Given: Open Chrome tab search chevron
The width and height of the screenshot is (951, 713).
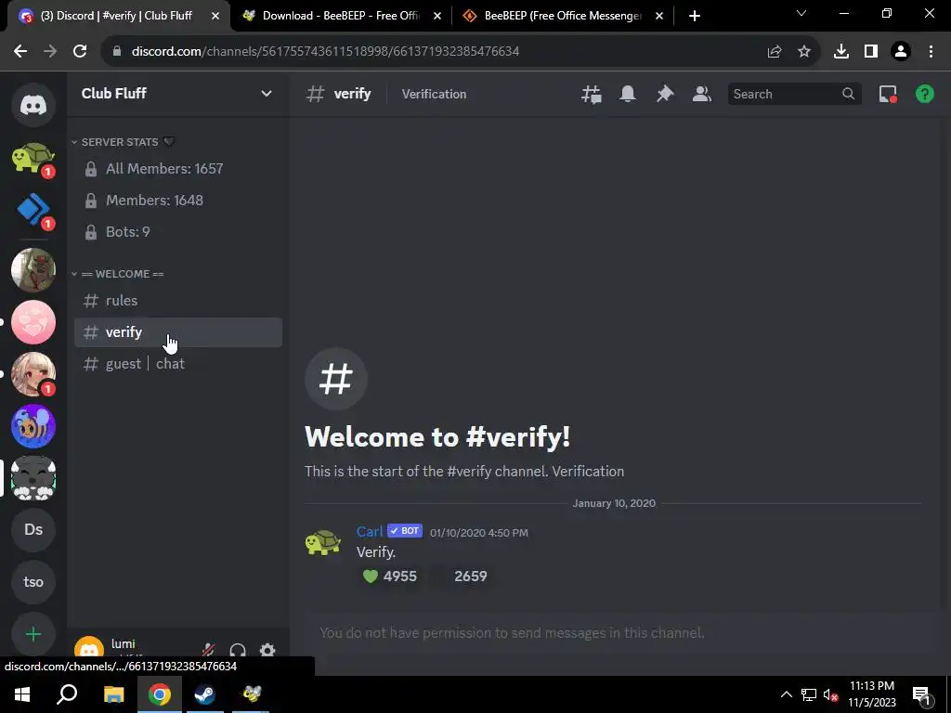Looking at the screenshot, I should coord(801,13).
